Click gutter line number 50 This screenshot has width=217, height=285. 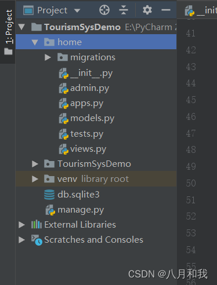click(x=191, y=183)
